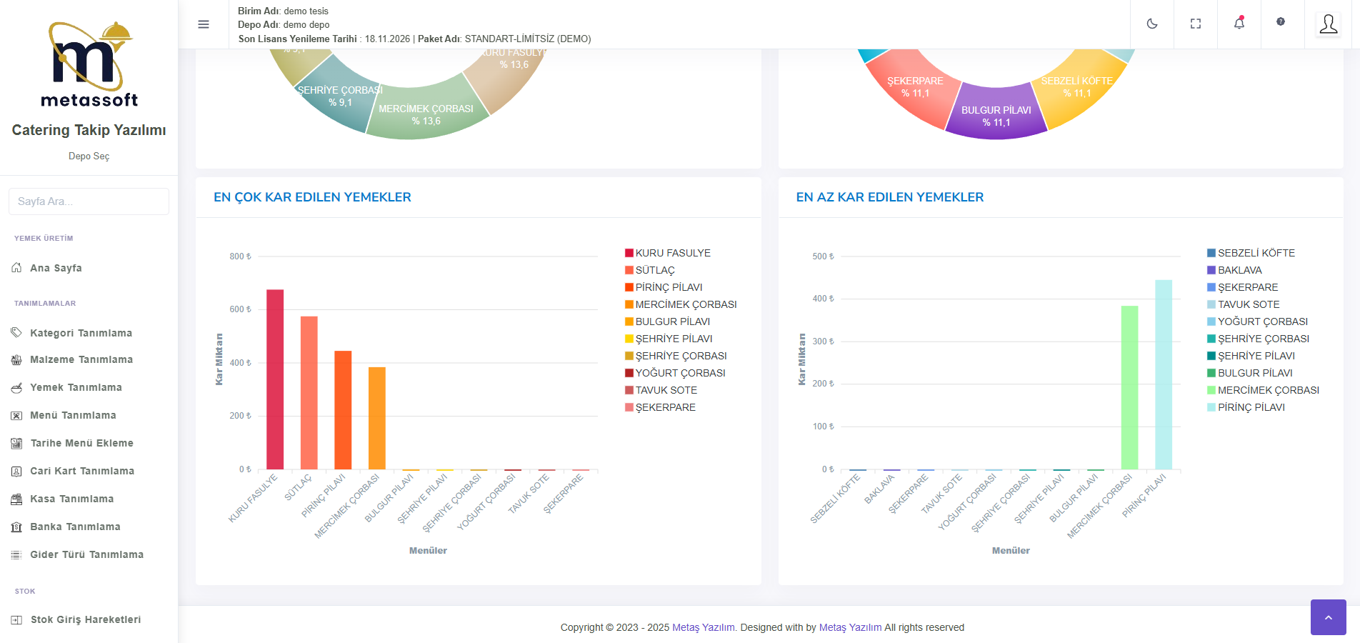Image resolution: width=1360 pixels, height=643 pixels.
Task: Open the Metaş Yazılım copyright link
Action: 703,627
